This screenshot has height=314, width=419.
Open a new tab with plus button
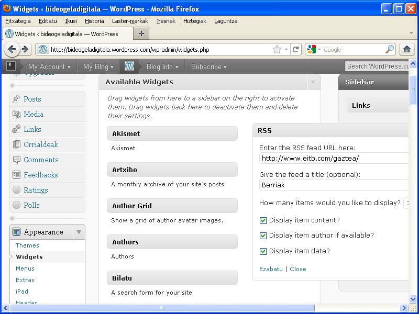(x=141, y=33)
